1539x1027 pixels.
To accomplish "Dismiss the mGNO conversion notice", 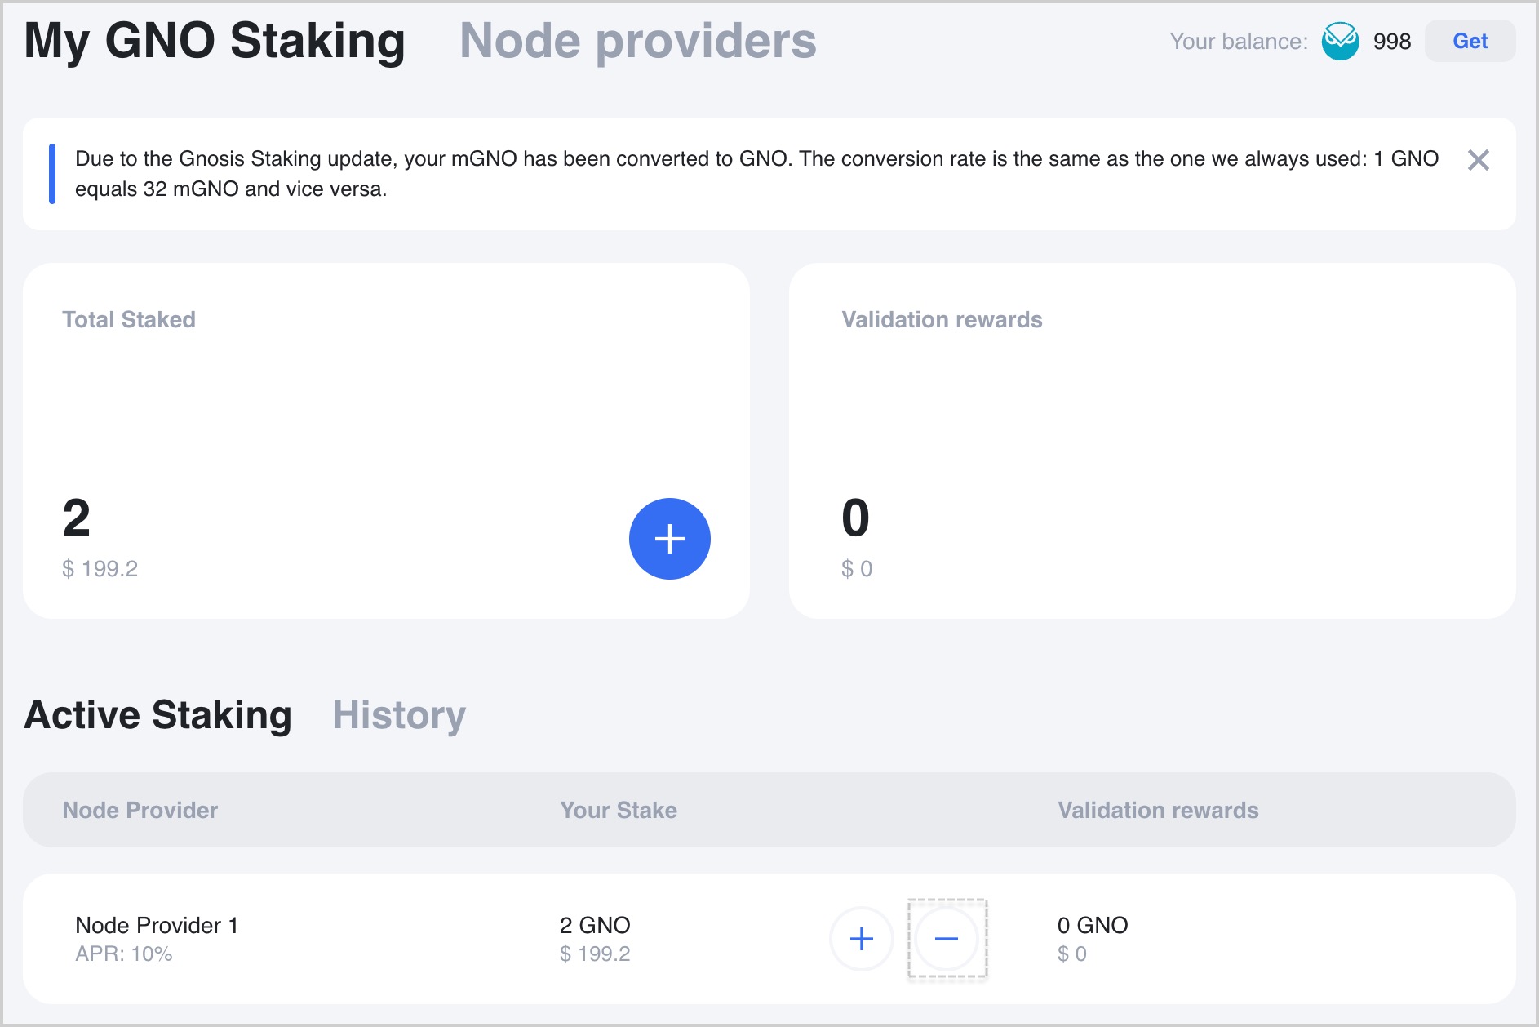I will (1478, 160).
